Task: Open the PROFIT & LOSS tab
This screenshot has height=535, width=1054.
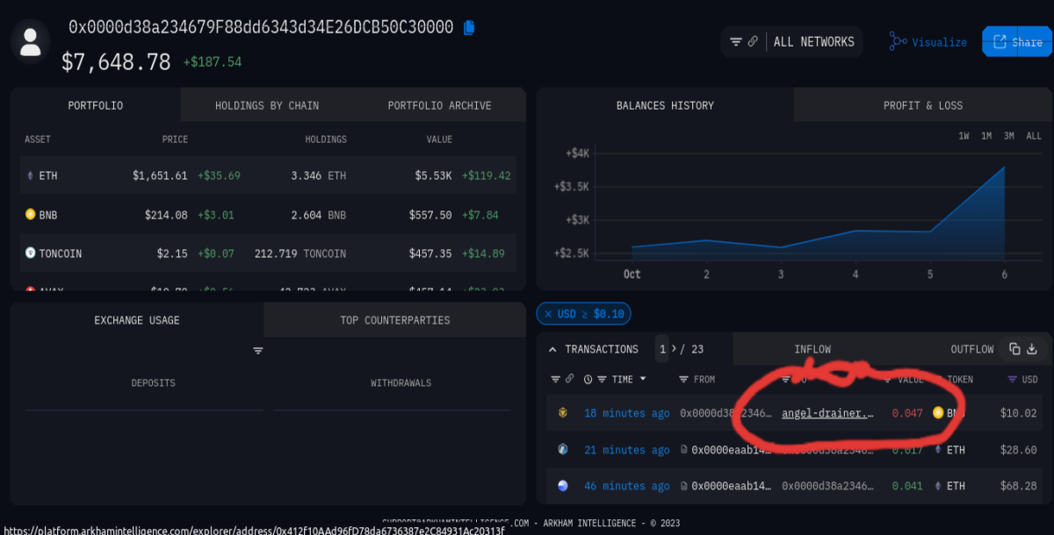Action: [923, 105]
